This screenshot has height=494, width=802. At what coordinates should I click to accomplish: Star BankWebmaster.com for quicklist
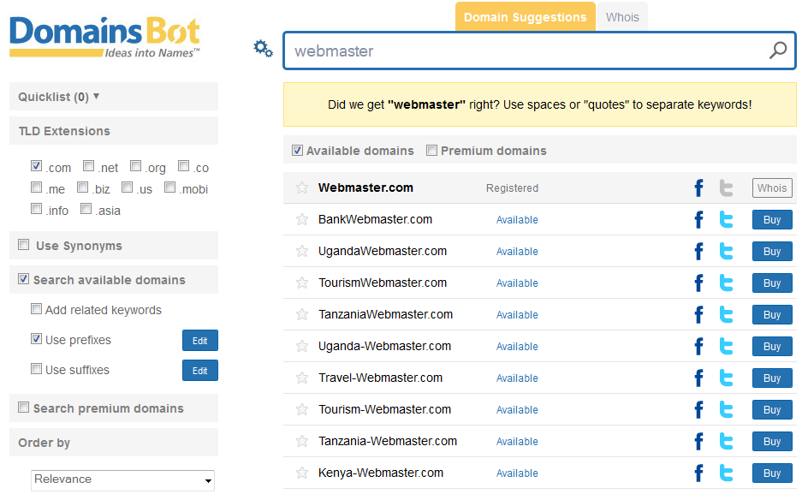pyautogui.click(x=302, y=220)
